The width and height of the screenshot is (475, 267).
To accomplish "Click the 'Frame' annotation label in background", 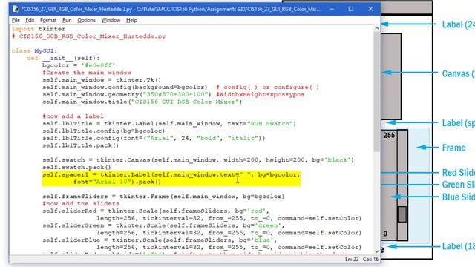I will [453, 148].
